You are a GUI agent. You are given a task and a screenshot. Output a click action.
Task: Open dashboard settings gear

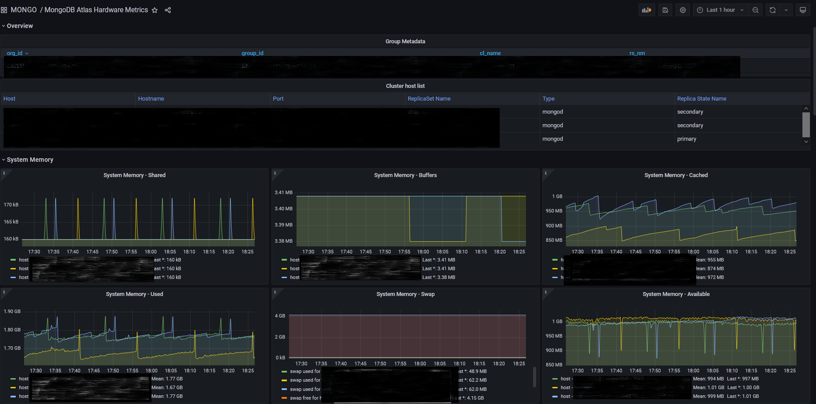tap(682, 10)
